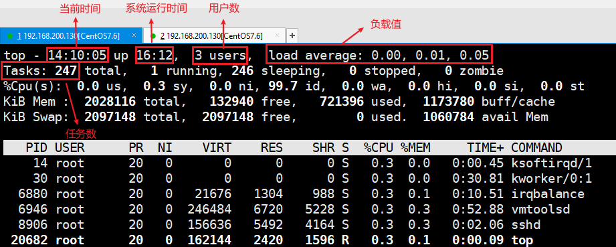
Task: Click uptime value 16:12
Action: 154,55
